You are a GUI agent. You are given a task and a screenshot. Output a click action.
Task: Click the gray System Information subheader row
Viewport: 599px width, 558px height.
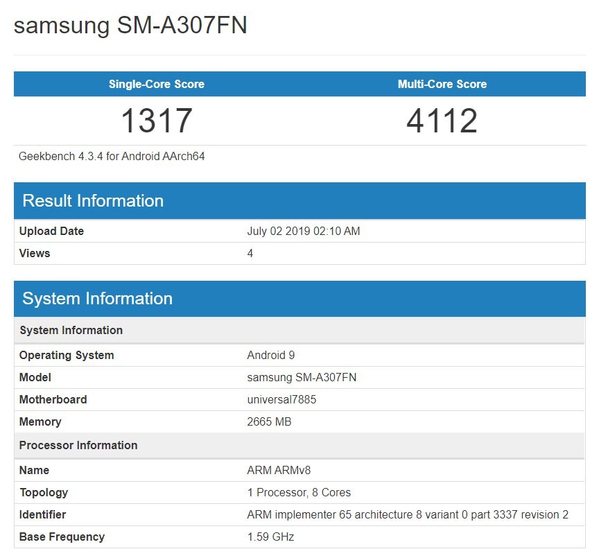point(299,330)
